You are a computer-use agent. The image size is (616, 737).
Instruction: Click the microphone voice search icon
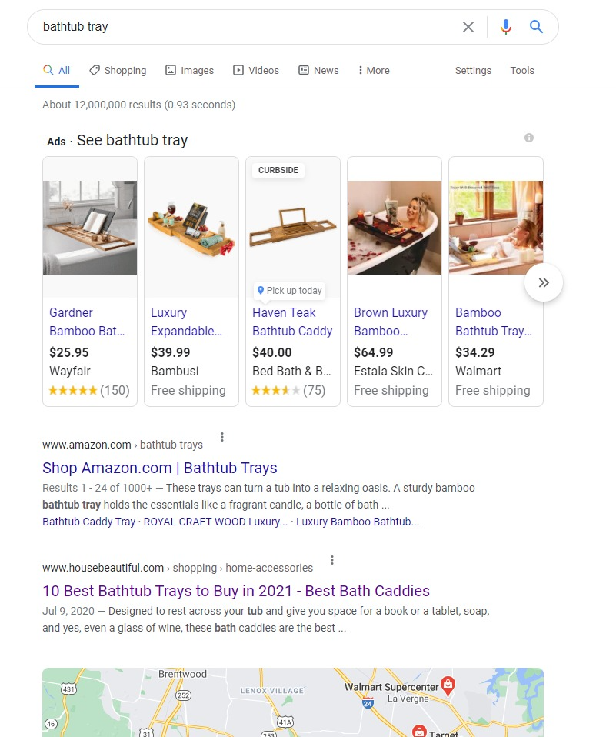click(505, 27)
